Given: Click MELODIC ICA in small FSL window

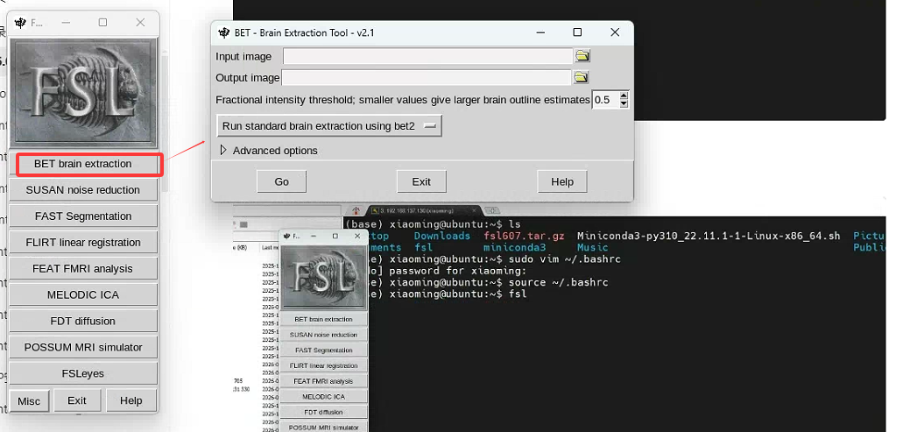Looking at the screenshot, I should [323, 397].
